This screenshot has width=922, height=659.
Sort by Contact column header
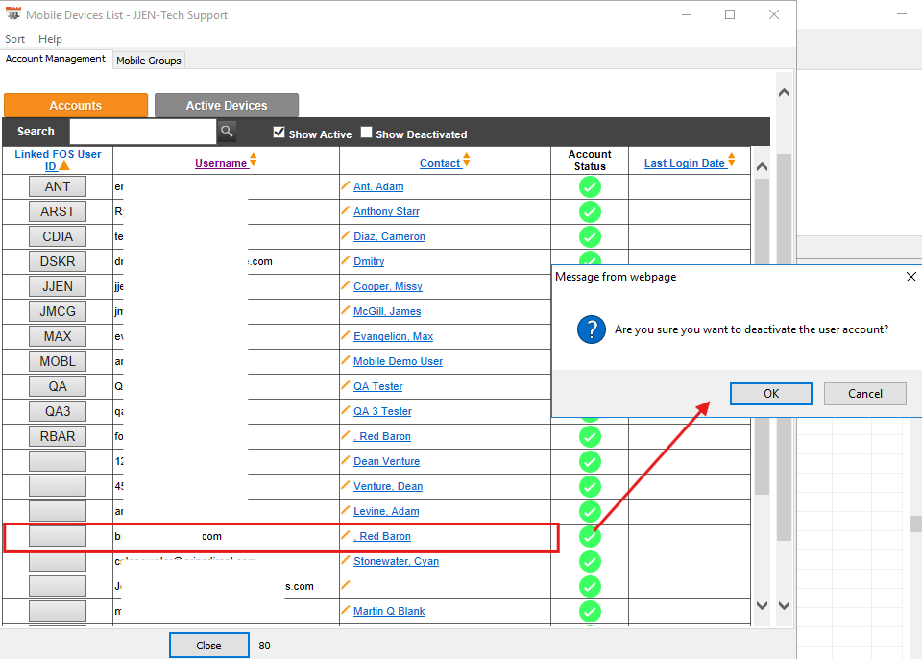[440, 163]
